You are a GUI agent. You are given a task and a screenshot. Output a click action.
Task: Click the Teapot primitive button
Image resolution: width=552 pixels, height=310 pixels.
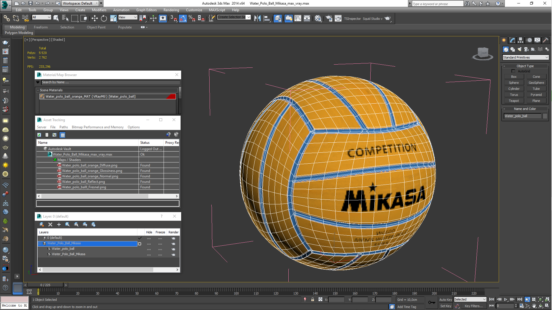coord(514,101)
